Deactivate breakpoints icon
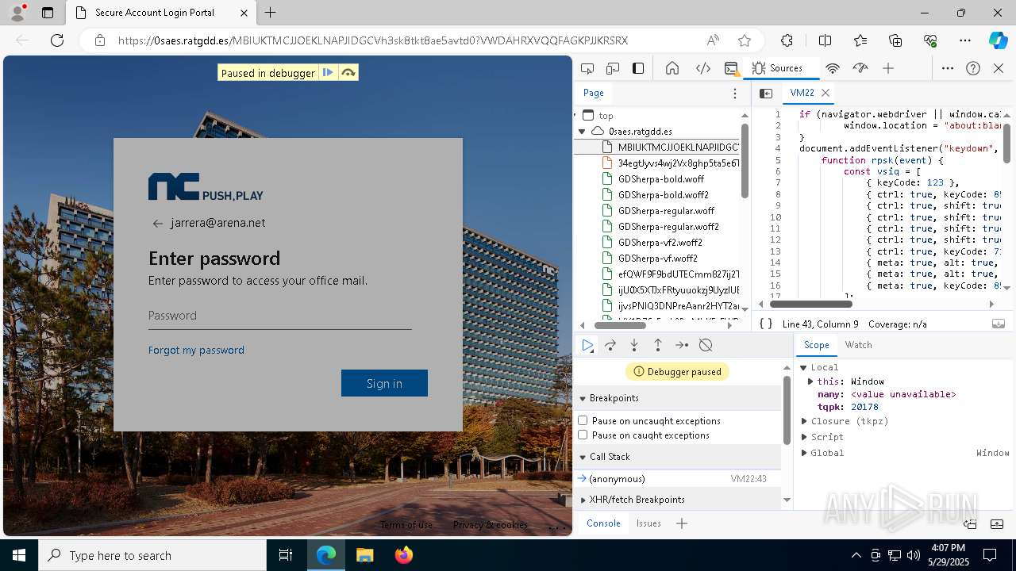 pyautogui.click(x=706, y=345)
